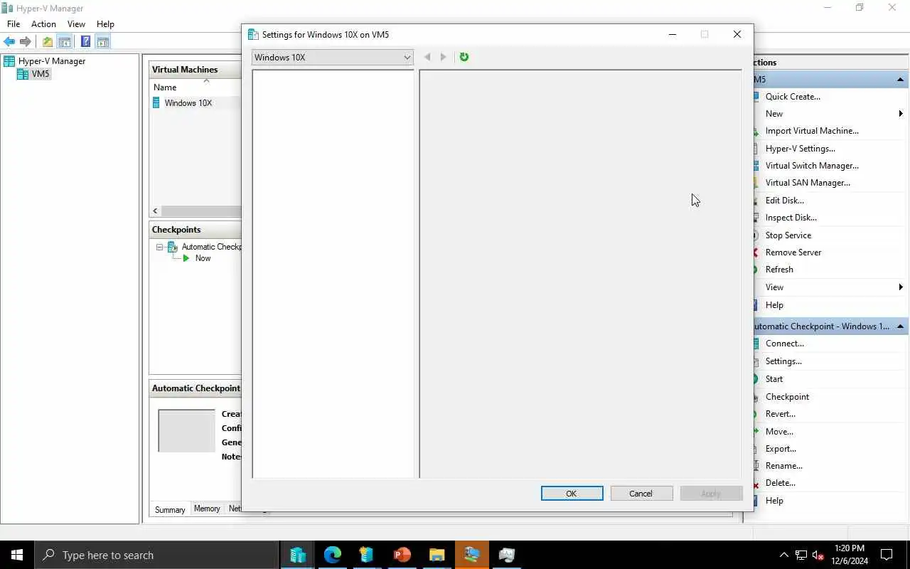Image resolution: width=910 pixels, height=569 pixels.
Task: Click the previous arrow in the Settings dialog
Action: [x=427, y=57]
